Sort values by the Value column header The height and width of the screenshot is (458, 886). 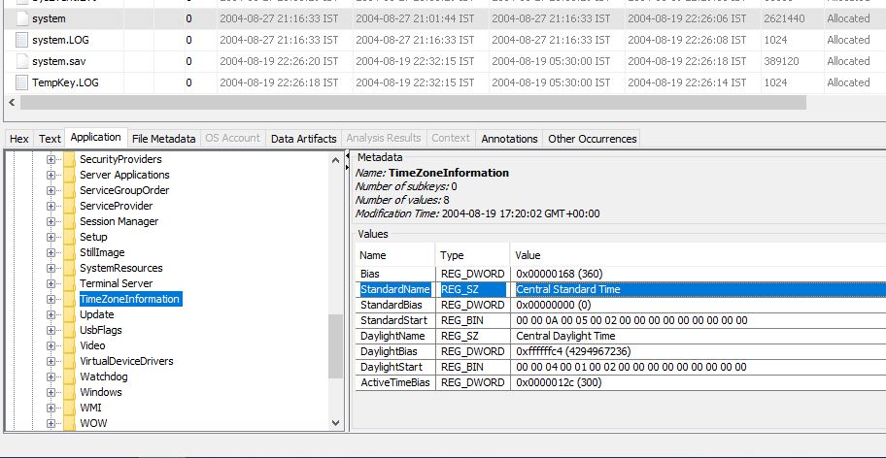698,255
